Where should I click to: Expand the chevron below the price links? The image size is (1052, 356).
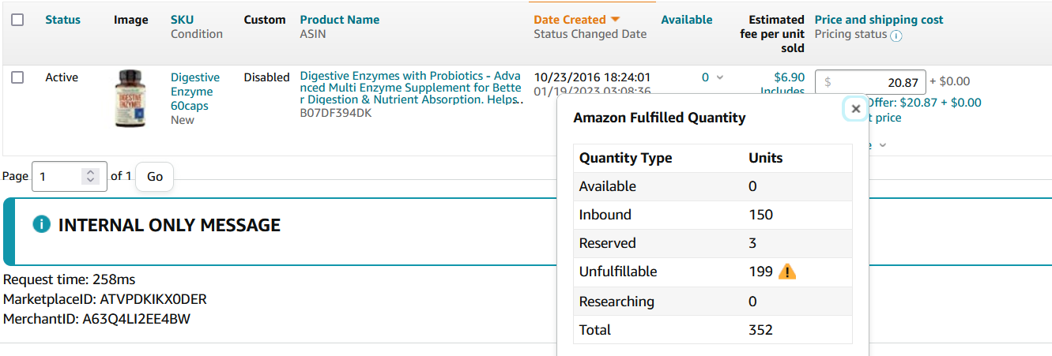click(x=883, y=144)
